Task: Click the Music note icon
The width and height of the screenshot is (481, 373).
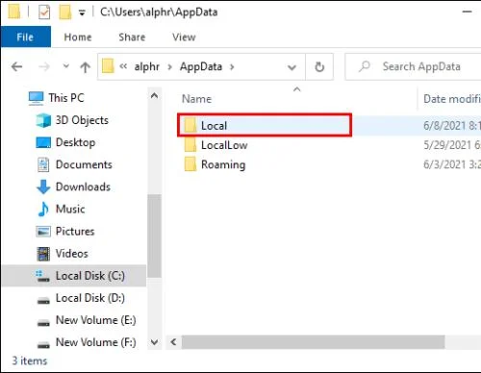Action: point(43,209)
